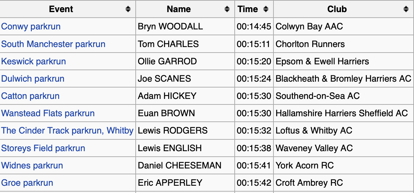The width and height of the screenshot is (414, 193).
Task: Click the Club column header text
Action: pos(337,9)
